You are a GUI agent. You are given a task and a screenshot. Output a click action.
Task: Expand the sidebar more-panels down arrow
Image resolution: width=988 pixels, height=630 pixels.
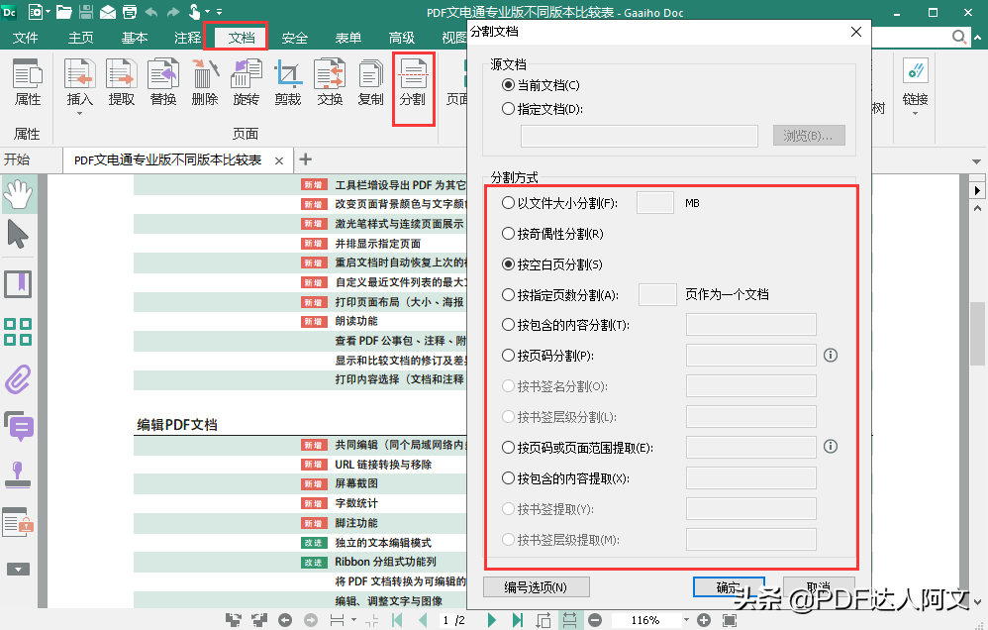pyautogui.click(x=18, y=570)
